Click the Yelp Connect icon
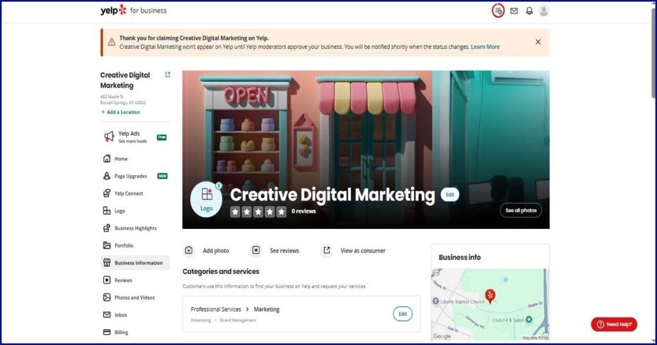Screen dimensions: 657x345 [x=107, y=194]
